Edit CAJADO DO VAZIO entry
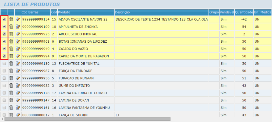The height and width of the screenshot is (122, 272). coord(18,49)
